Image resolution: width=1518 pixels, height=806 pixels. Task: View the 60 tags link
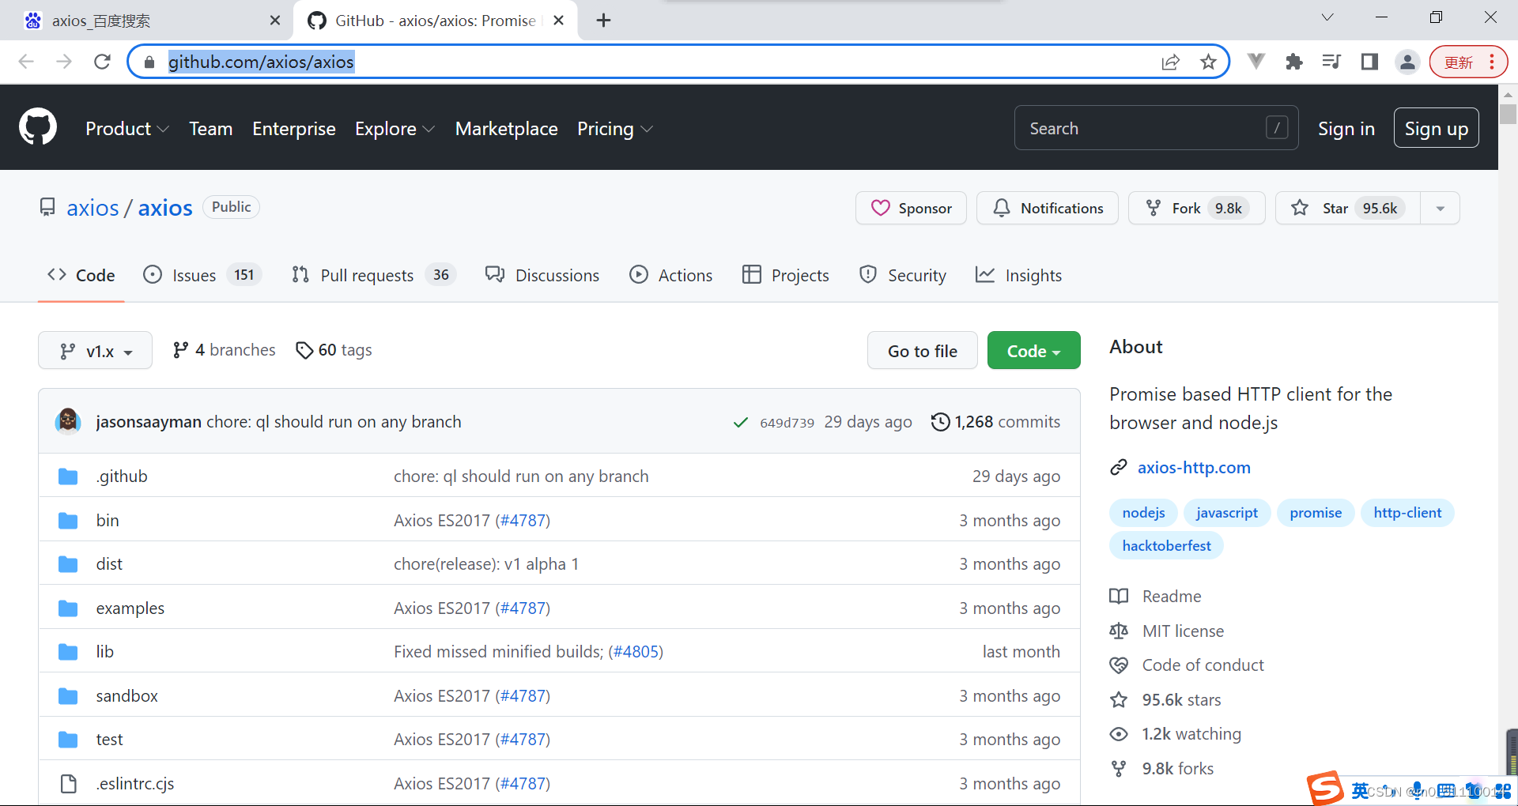[x=334, y=350]
